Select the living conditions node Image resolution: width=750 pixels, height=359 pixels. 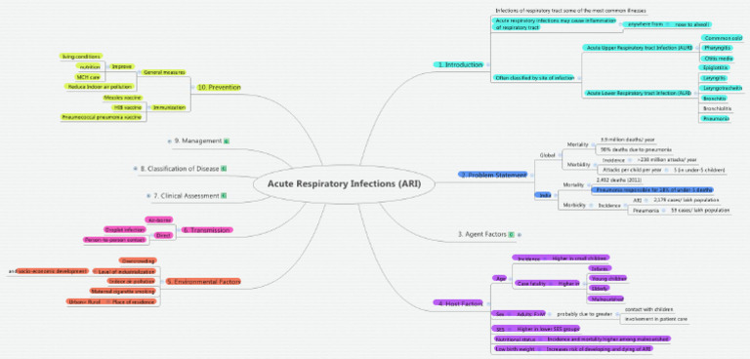tap(81, 57)
